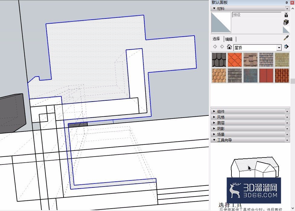Click the eyedropper sample paint icon
Image resolution: width=295 pixels, height=211 pixels.
(x=286, y=38)
